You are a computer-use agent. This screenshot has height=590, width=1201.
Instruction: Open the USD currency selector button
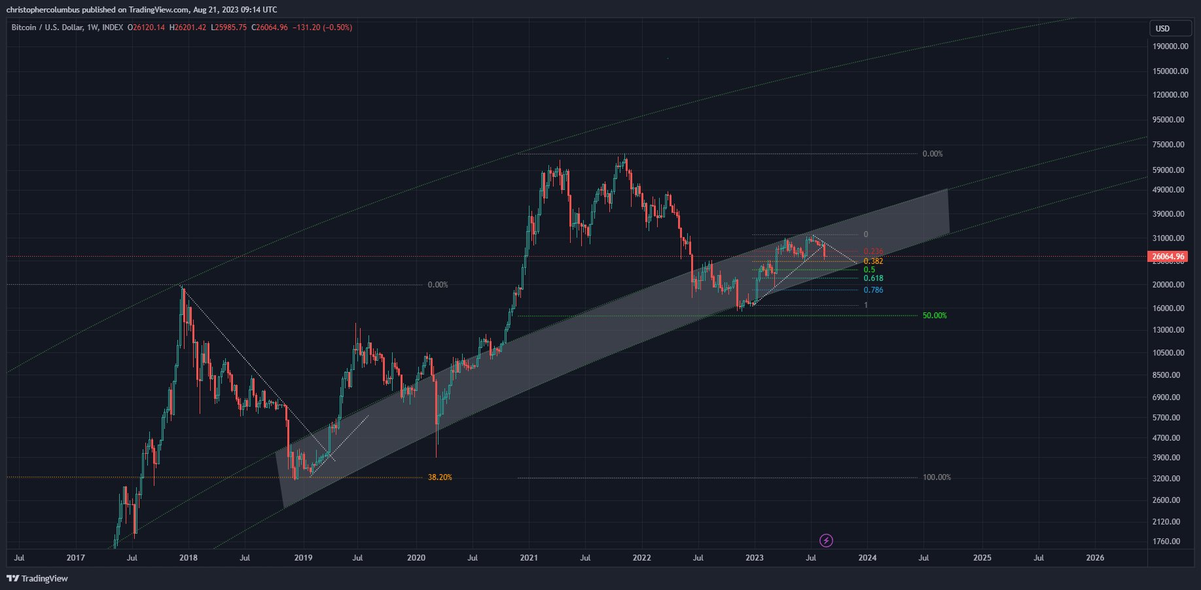(x=1171, y=28)
